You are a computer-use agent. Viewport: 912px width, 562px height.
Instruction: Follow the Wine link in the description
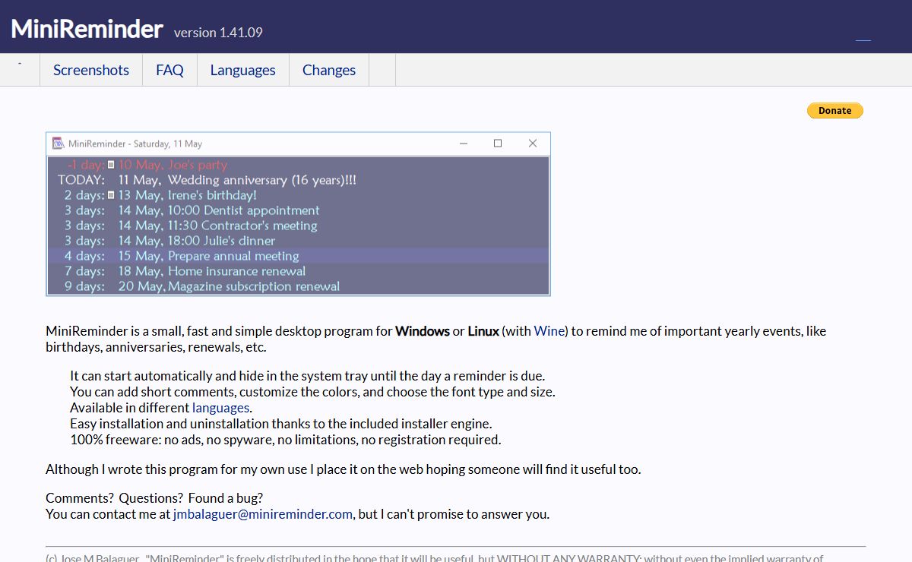click(x=550, y=331)
